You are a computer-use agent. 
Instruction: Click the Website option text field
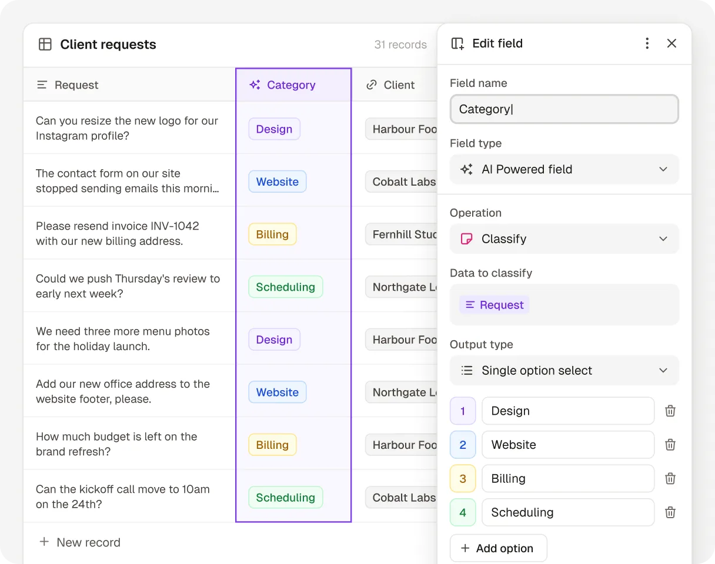point(568,445)
